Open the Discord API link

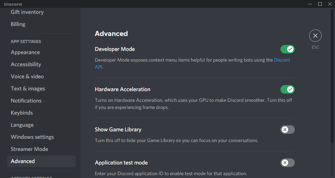pyautogui.click(x=282, y=60)
